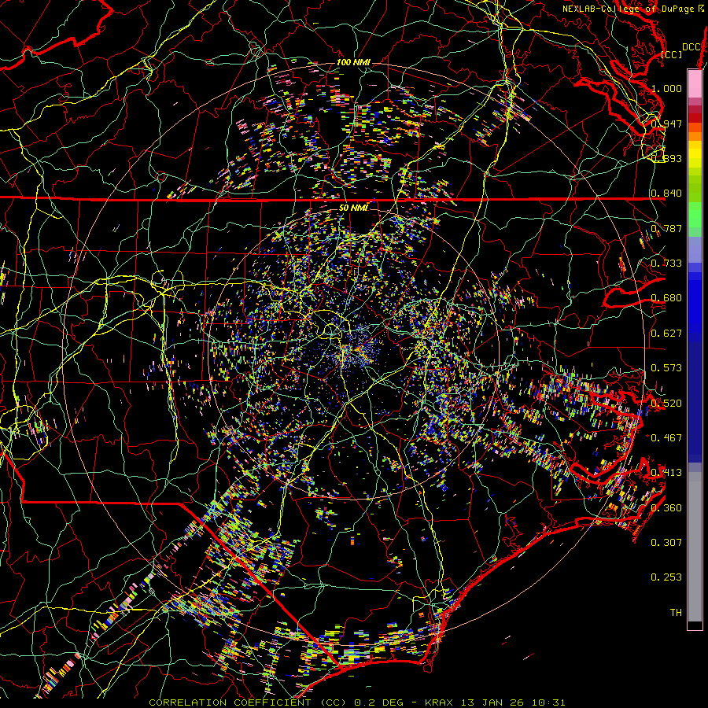Select the 0.947 legend value
The image size is (708, 708).
click(666, 124)
